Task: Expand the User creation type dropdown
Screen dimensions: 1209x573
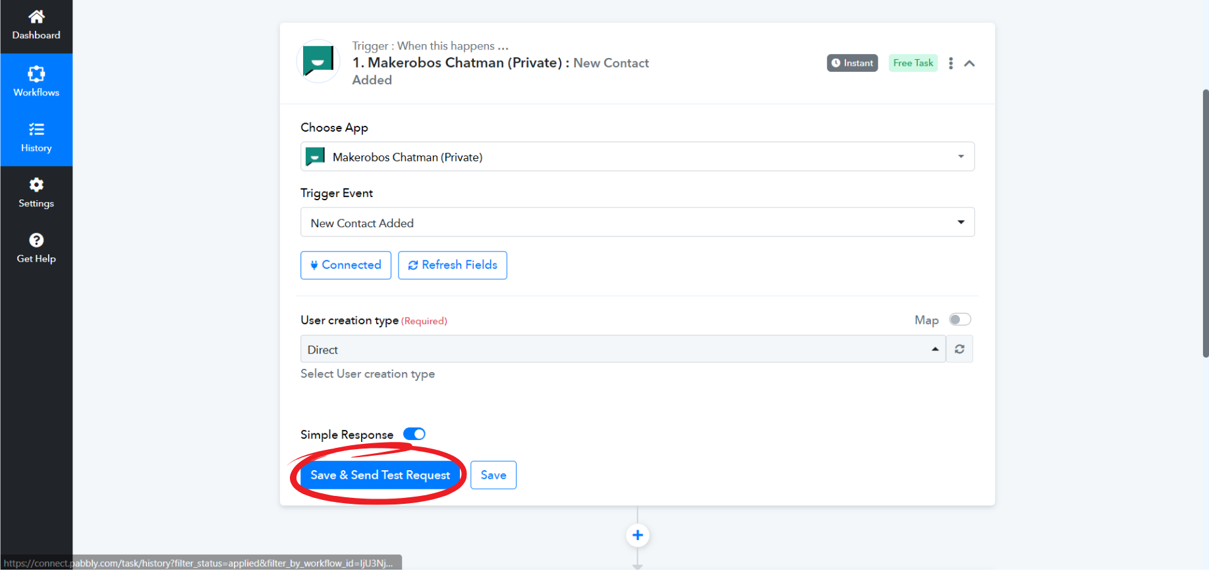Action: (623, 349)
